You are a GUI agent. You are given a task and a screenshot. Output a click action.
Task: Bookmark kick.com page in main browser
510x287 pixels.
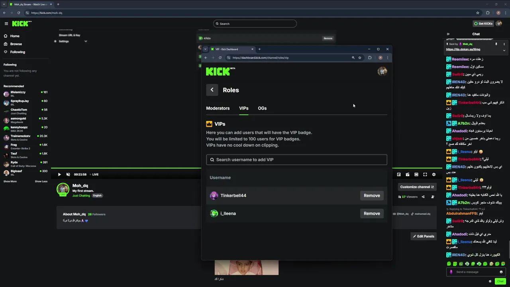pyautogui.click(x=478, y=13)
